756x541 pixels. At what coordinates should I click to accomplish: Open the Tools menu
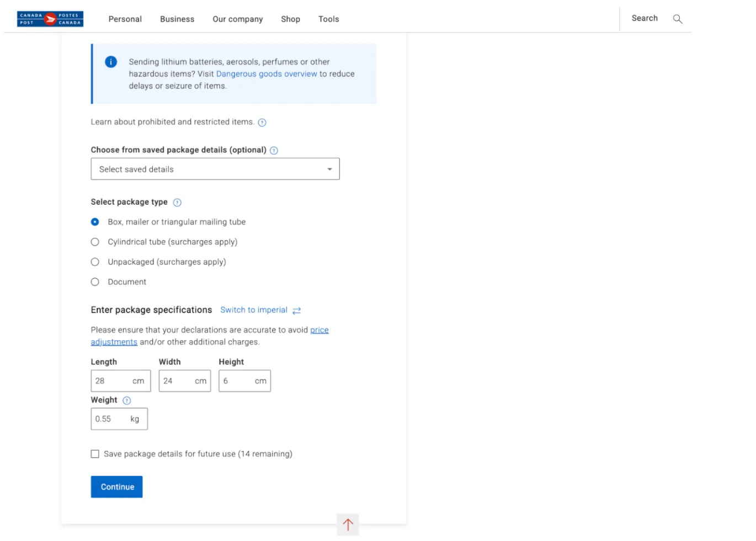(328, 19)
